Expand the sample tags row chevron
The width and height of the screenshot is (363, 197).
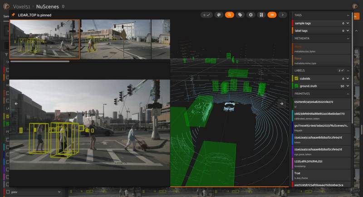348,23
